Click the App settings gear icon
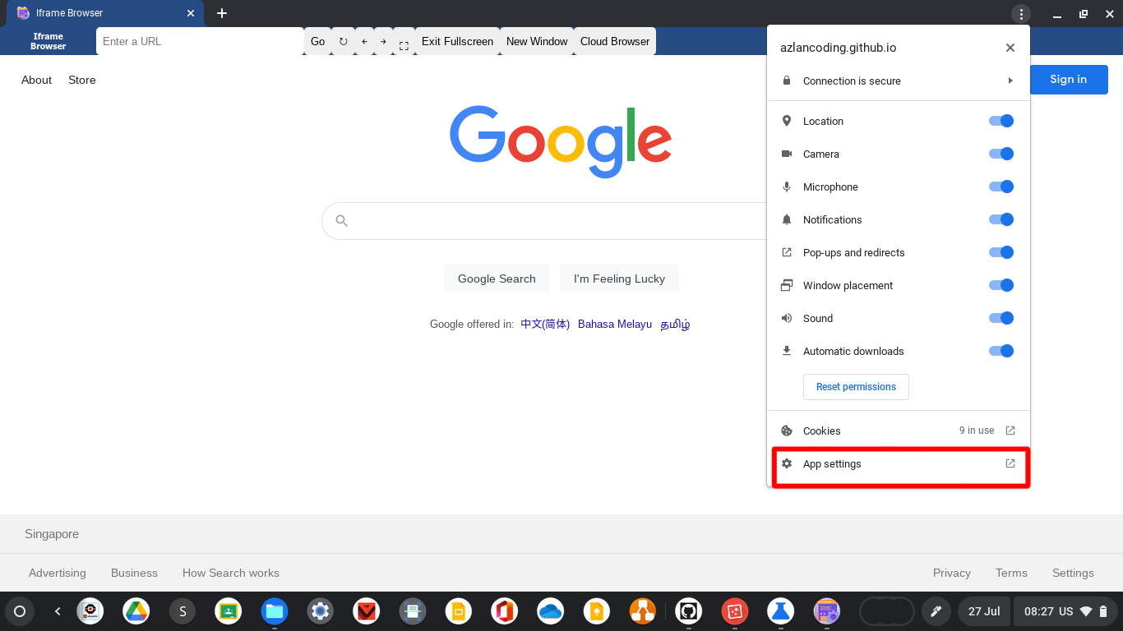 (787, 463)
